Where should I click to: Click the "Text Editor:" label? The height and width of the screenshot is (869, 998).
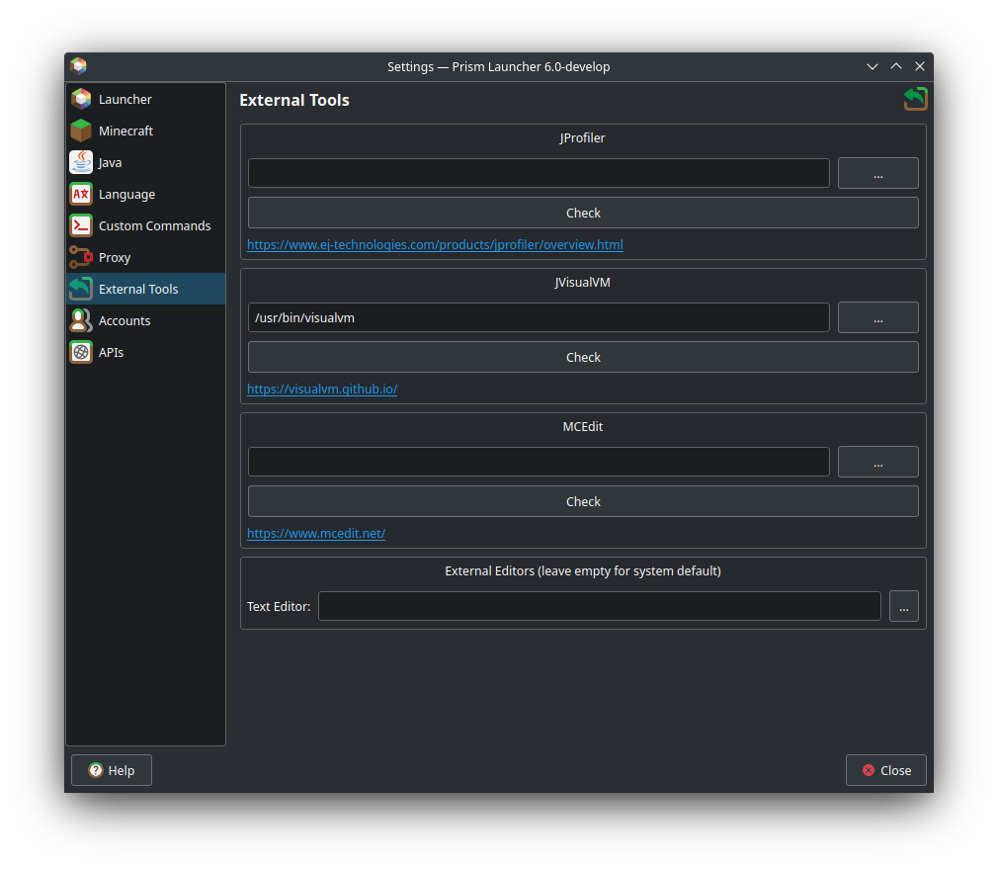click(279, 607)
